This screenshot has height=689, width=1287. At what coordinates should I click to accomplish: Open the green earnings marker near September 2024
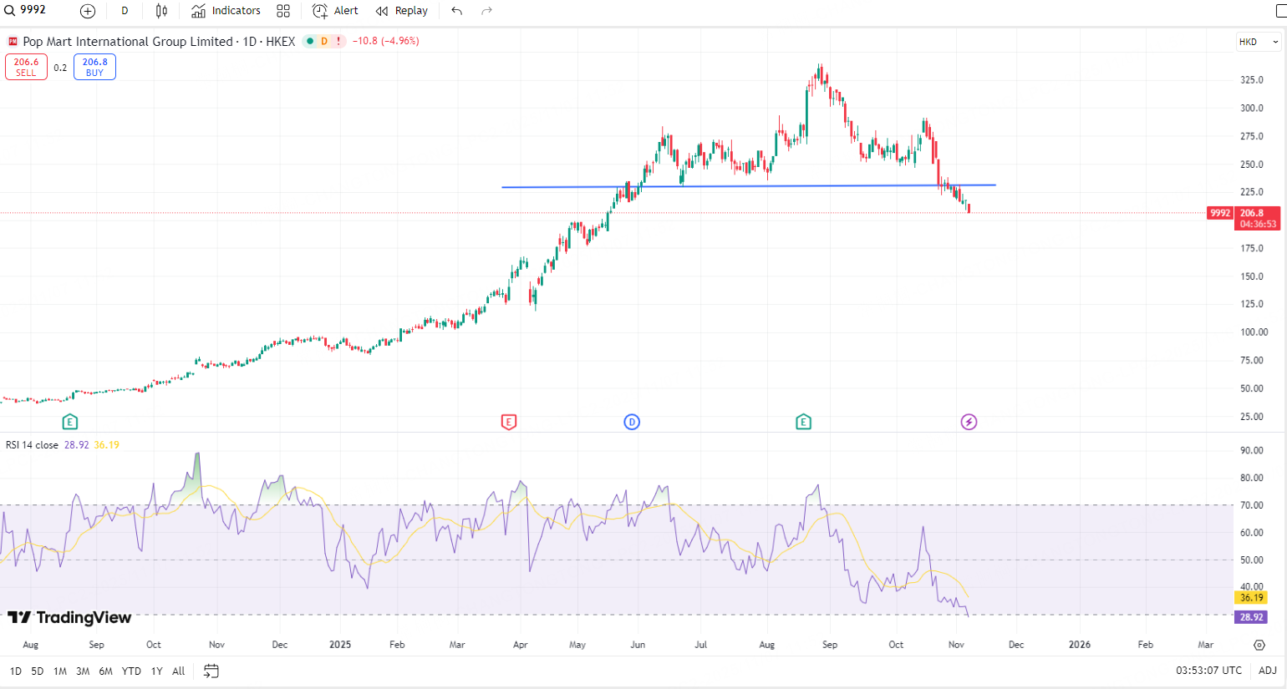(70, 422)
